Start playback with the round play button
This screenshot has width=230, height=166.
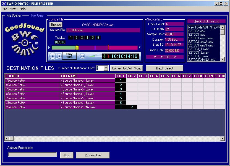click(53, 56)
